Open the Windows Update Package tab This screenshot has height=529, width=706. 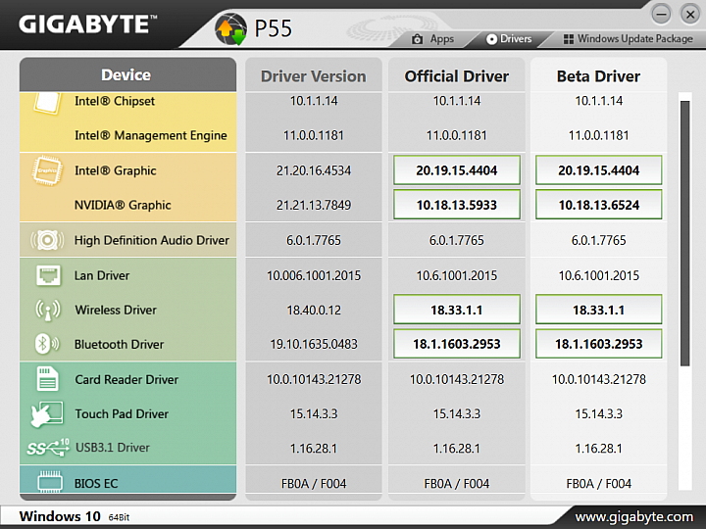pos(628,39)
